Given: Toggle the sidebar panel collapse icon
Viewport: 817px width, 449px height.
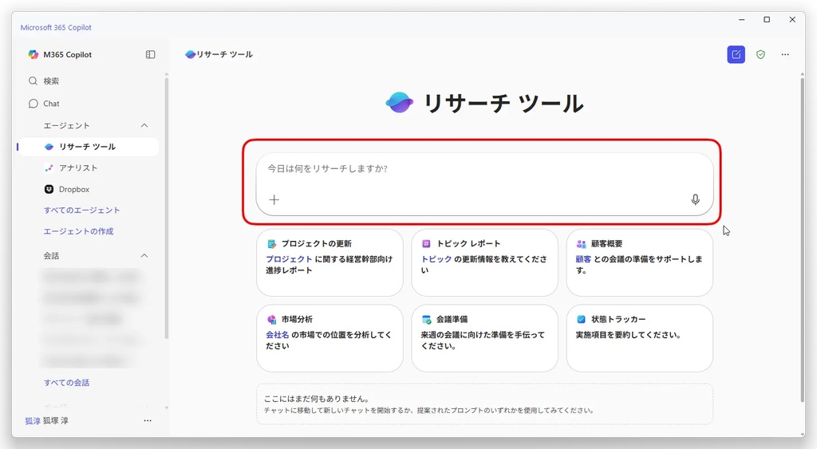Looking at the screenshot, I should (x=151, y=54).
